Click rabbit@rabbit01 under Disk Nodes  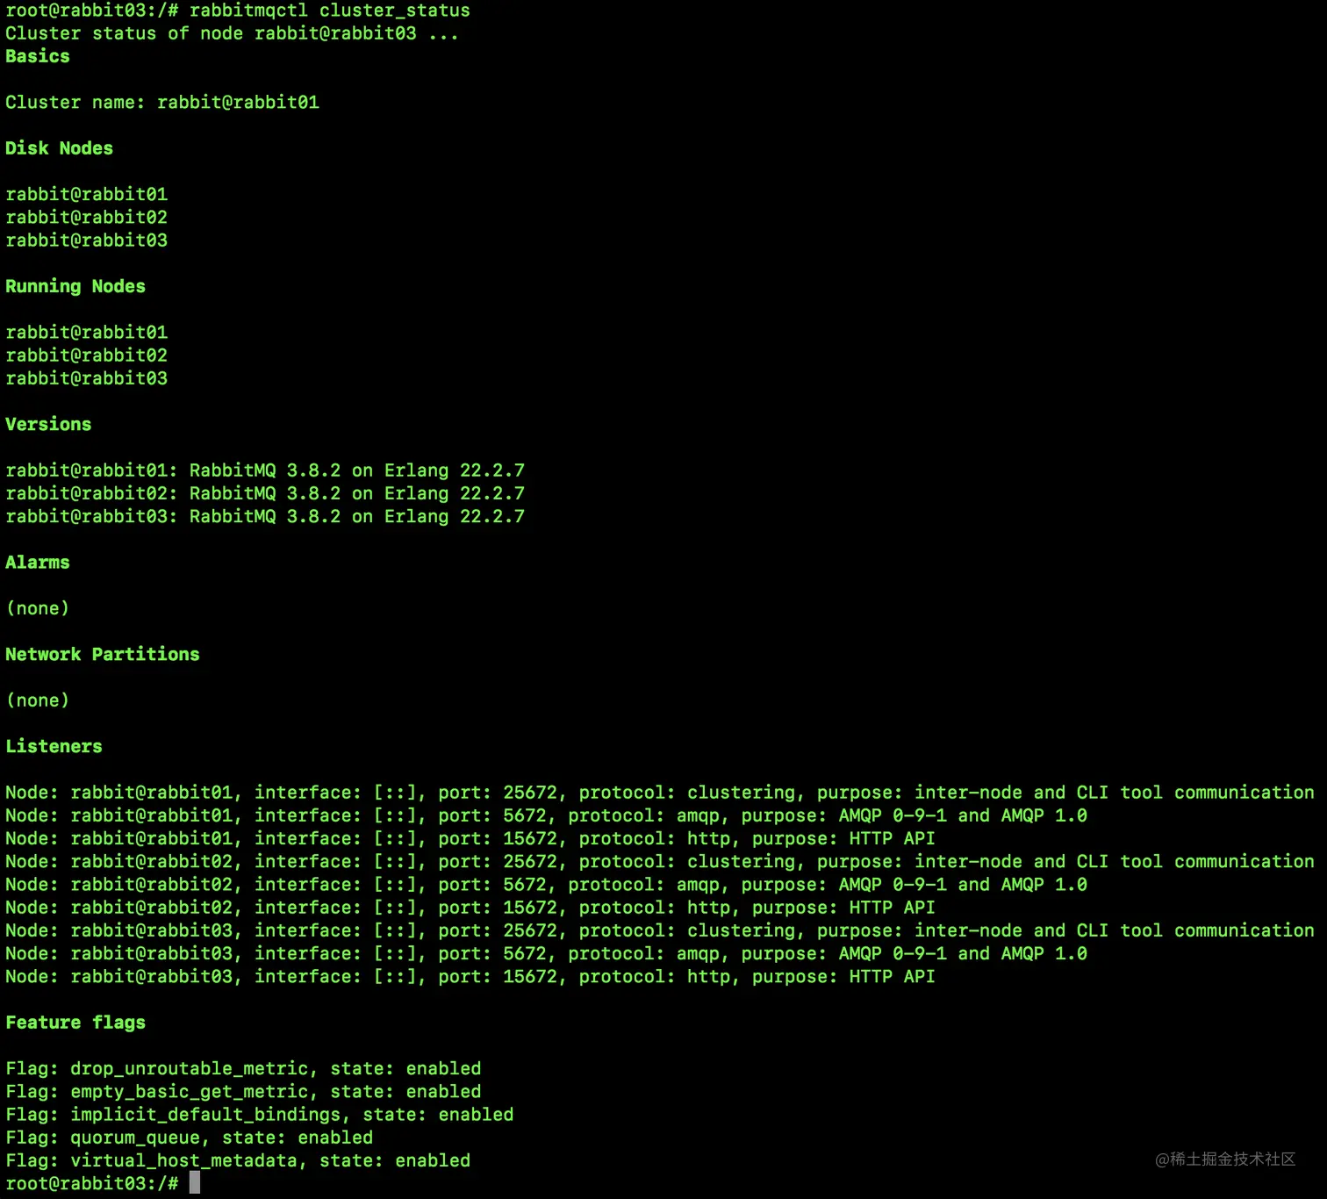pos(87,194)
